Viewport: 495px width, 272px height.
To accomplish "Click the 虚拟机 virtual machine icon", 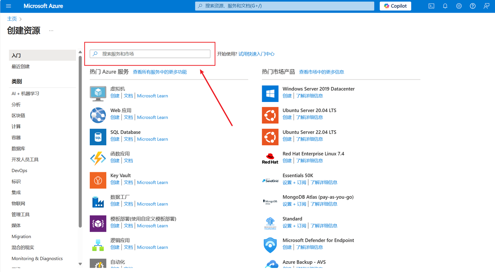I will click(x=98, y=93).
